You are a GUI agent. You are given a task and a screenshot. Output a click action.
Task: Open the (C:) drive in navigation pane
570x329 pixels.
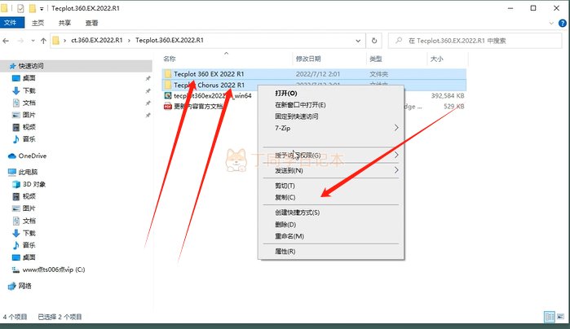coord(54,270)
